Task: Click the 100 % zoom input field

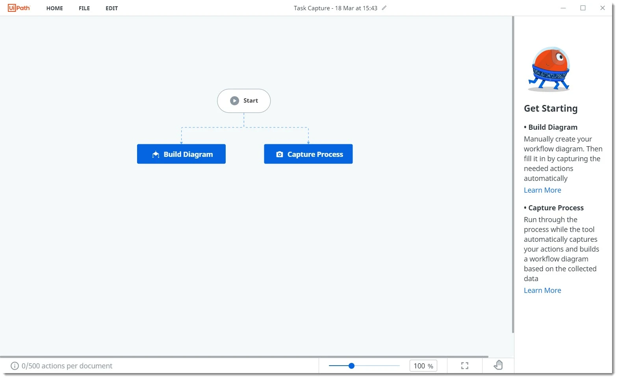Action: click(423, 366)
